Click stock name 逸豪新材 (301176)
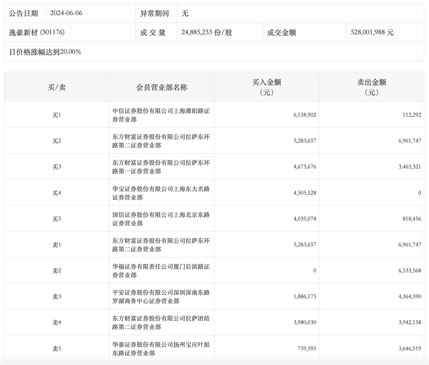 click(37, 32)
